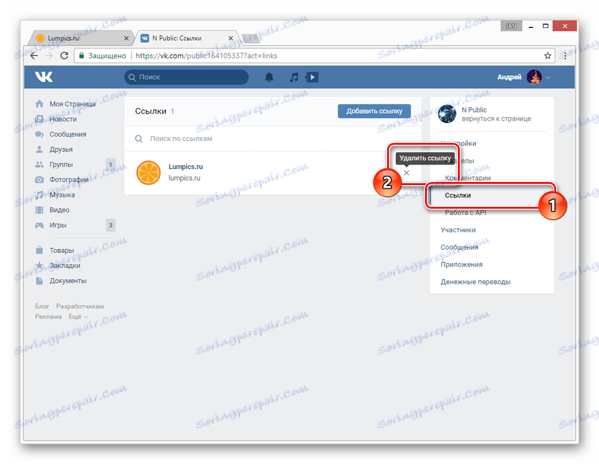Open Моя Страница home icon
Image resolution: width=599 pixels, height=464 pixels.
39,104
